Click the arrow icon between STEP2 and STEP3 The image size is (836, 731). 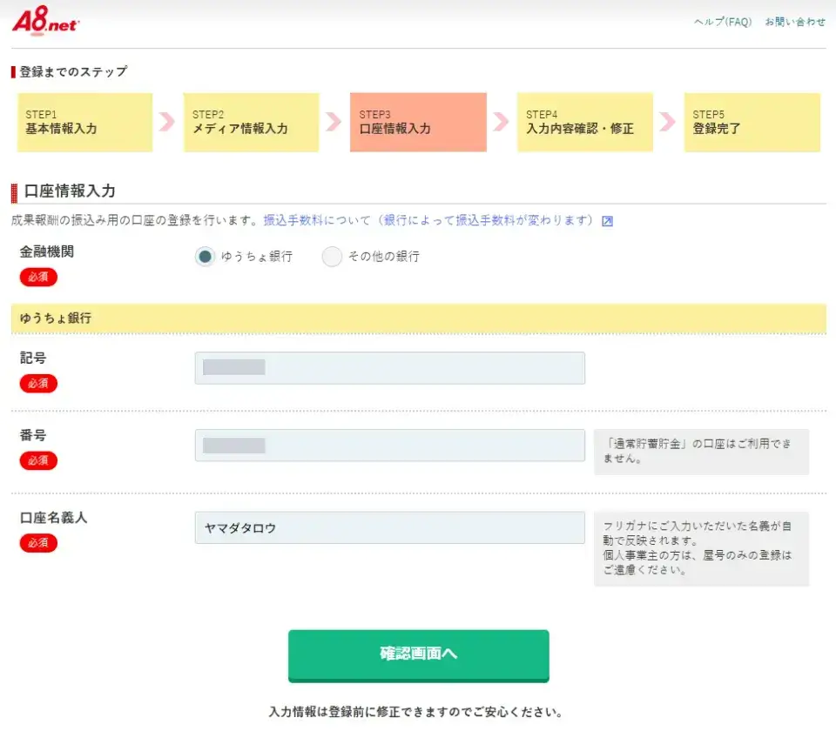(332, 122)
